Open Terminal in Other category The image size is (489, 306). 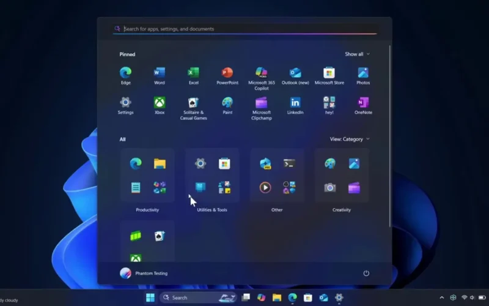(289, 163)
